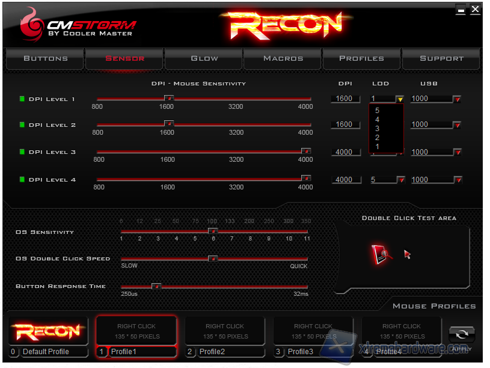This screenshot has height=368, width=490.
Task: Toggle the DPI Level 4 green indicator
Action: [22, 179]
